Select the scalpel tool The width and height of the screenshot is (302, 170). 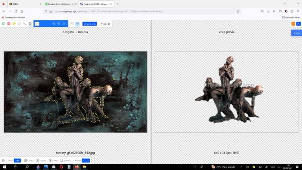pos(25,24)
